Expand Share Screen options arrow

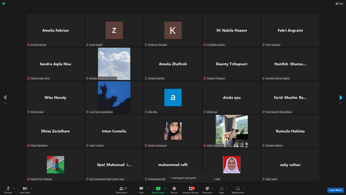pos(165,188)
